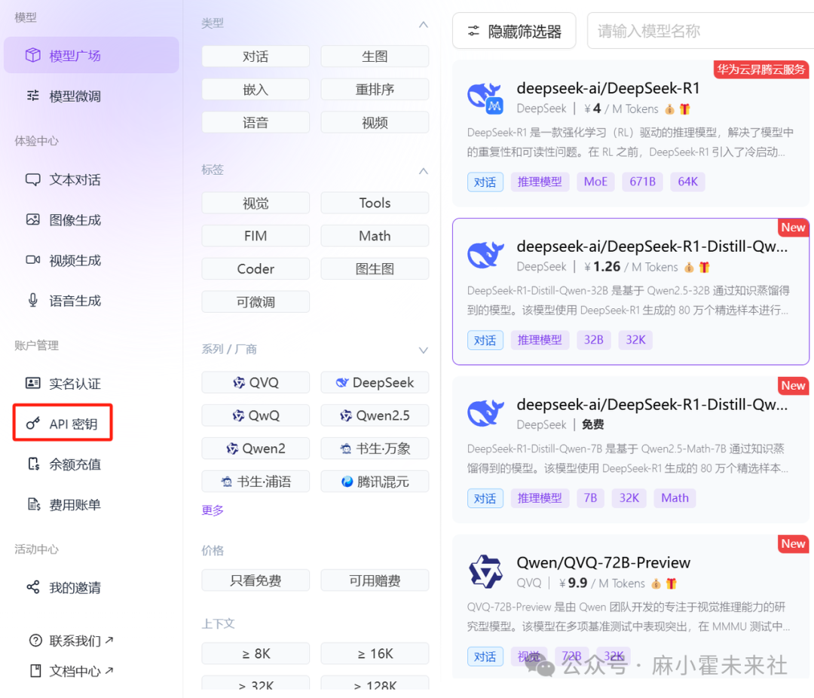Filter by DeepSeek series

pos(375,383)
